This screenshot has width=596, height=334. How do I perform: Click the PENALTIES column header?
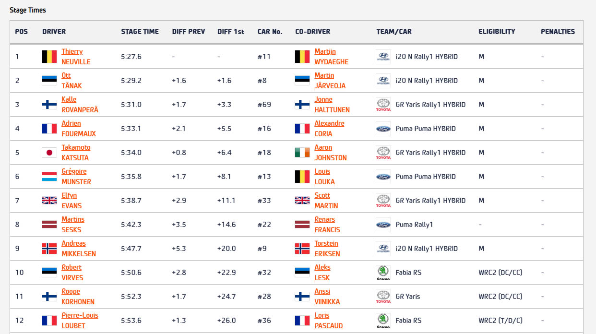[558, 32]
